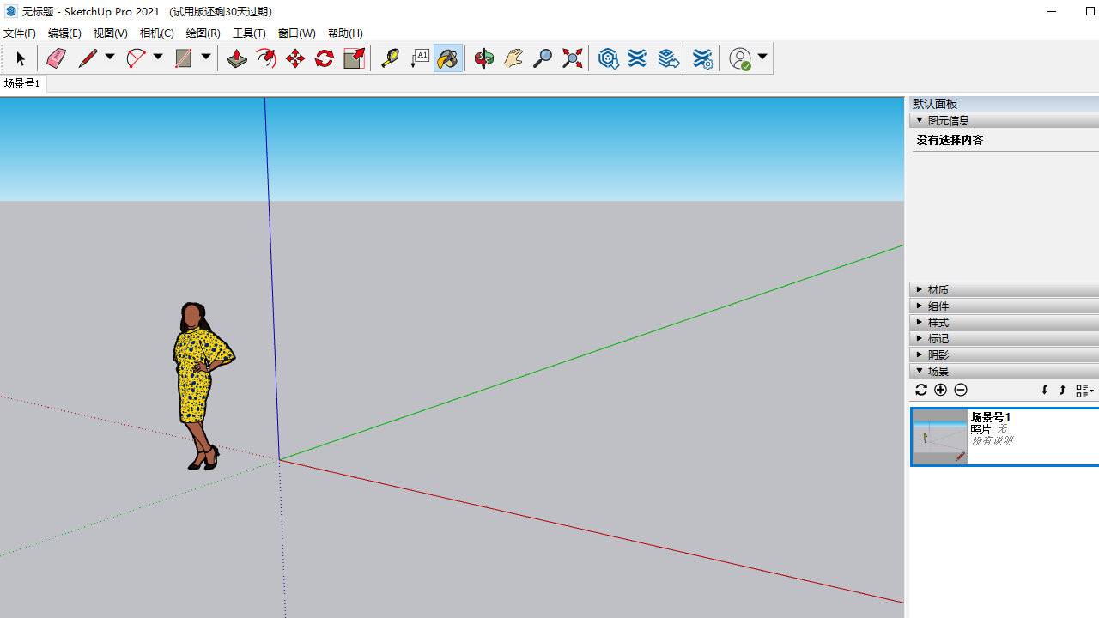Select the Paint Bucket tool
This screenshot has width=1099, height=618.
click(x=448, y=58)
